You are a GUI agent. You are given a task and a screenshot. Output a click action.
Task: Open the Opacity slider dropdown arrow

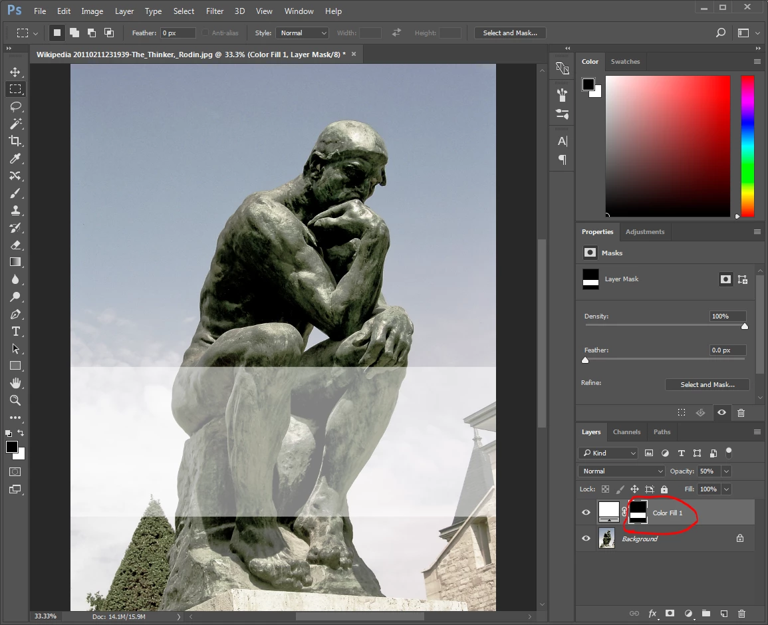click(x=726, y=471)
